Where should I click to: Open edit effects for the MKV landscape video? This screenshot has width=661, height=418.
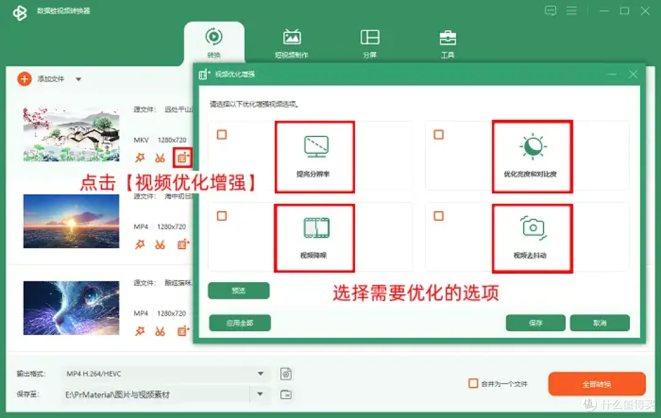point(140,158)
